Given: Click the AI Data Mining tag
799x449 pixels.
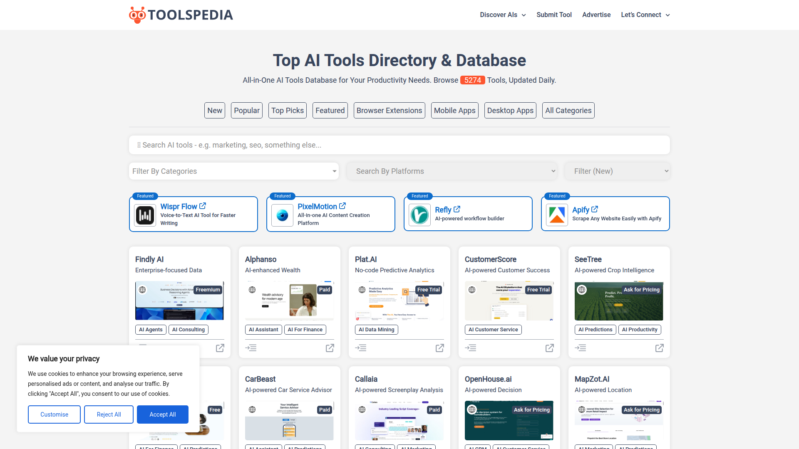Looking at the screenshot, I should [377, 330].
